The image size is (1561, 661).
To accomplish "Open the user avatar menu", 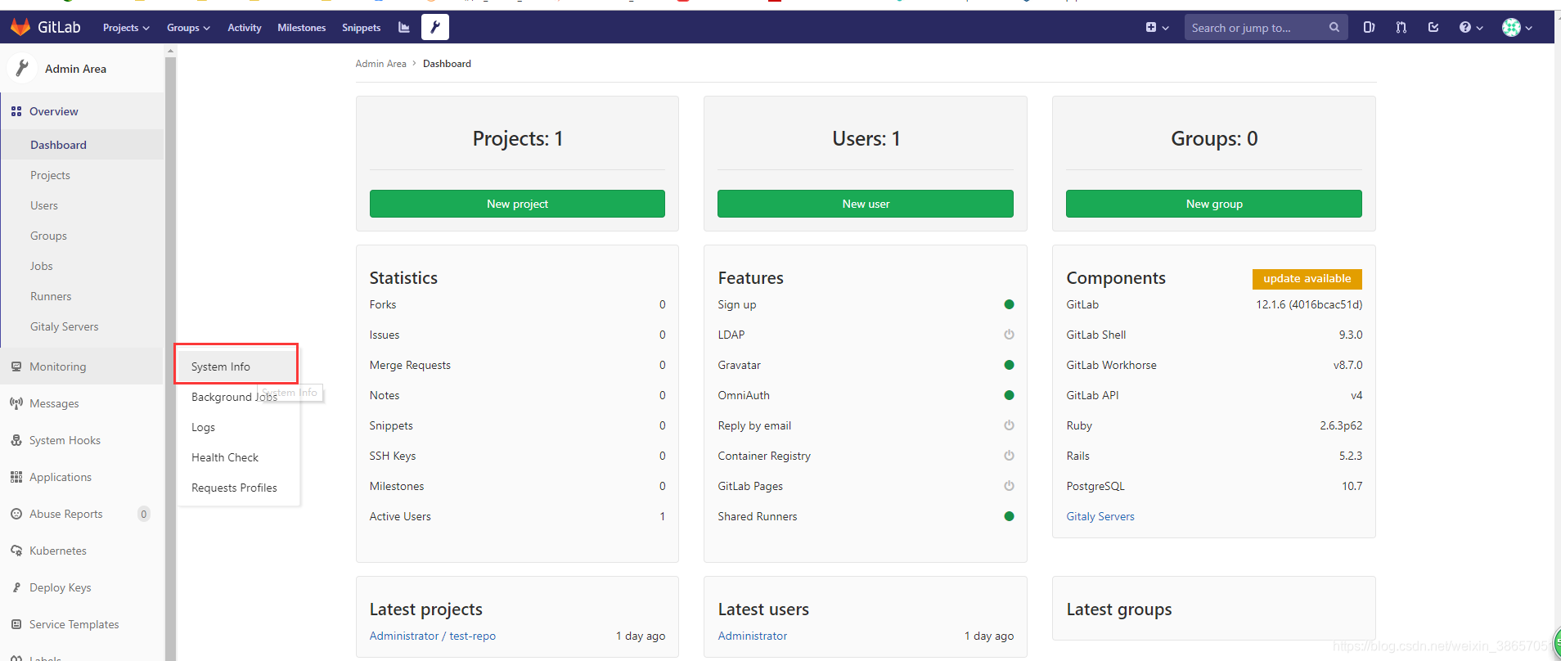I will [1517, 27].
